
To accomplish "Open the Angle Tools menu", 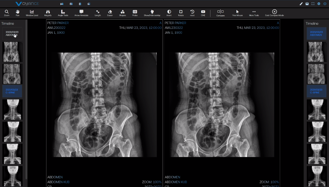I will (x=63, y=13).
